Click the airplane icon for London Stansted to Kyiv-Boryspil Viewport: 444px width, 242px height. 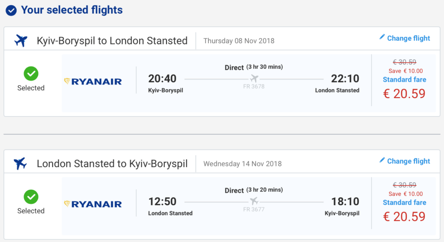click(x=20, y=164)
